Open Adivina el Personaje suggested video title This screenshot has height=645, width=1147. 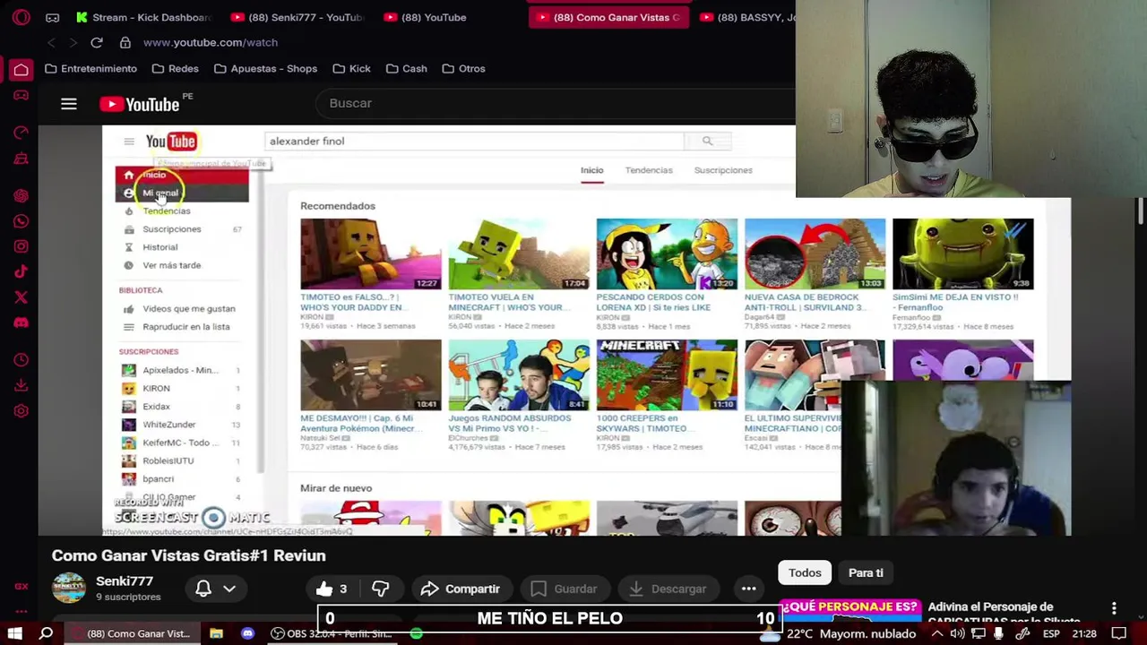click(x=1004, y=614)
